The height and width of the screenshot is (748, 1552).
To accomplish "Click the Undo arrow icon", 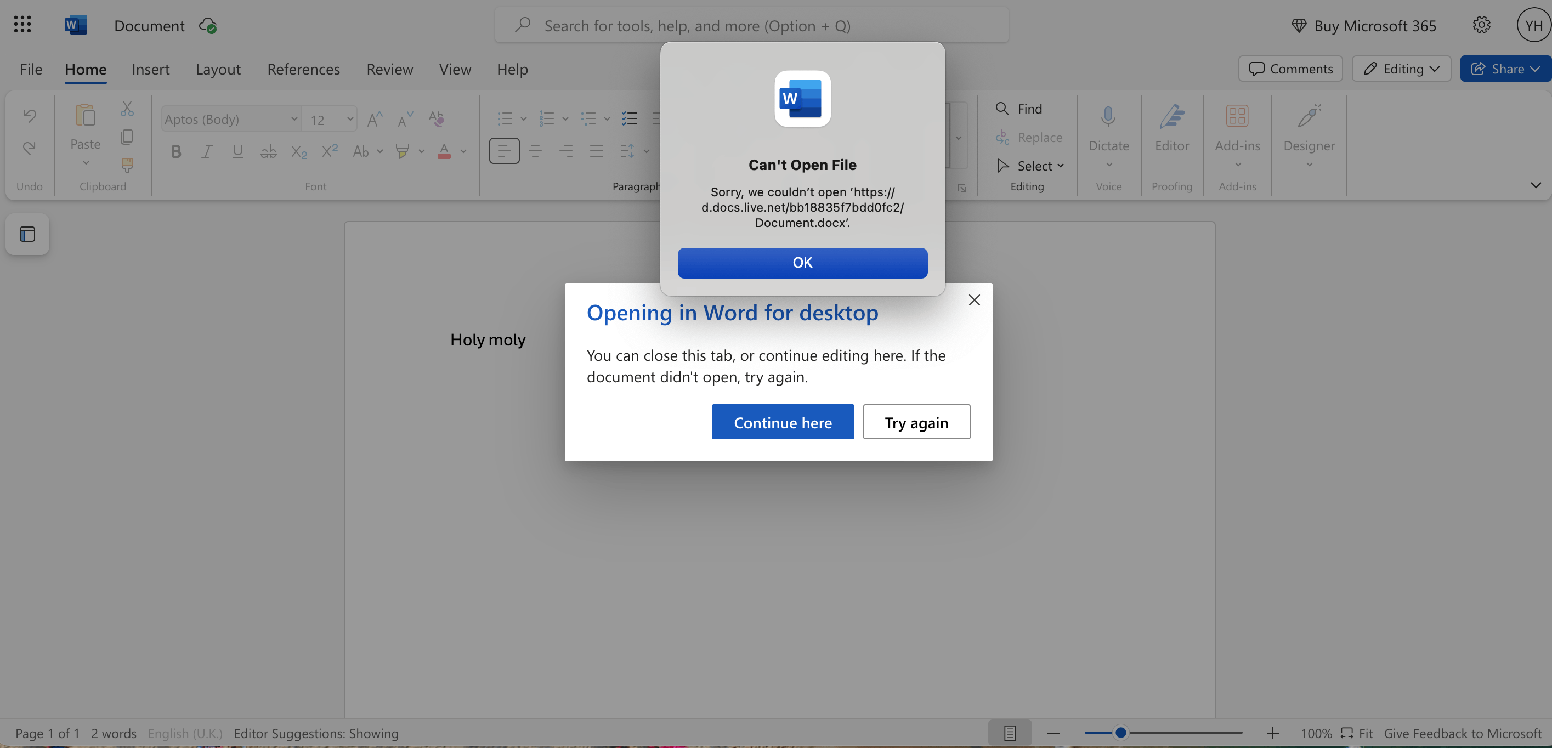I will click(x=30, y=116).
